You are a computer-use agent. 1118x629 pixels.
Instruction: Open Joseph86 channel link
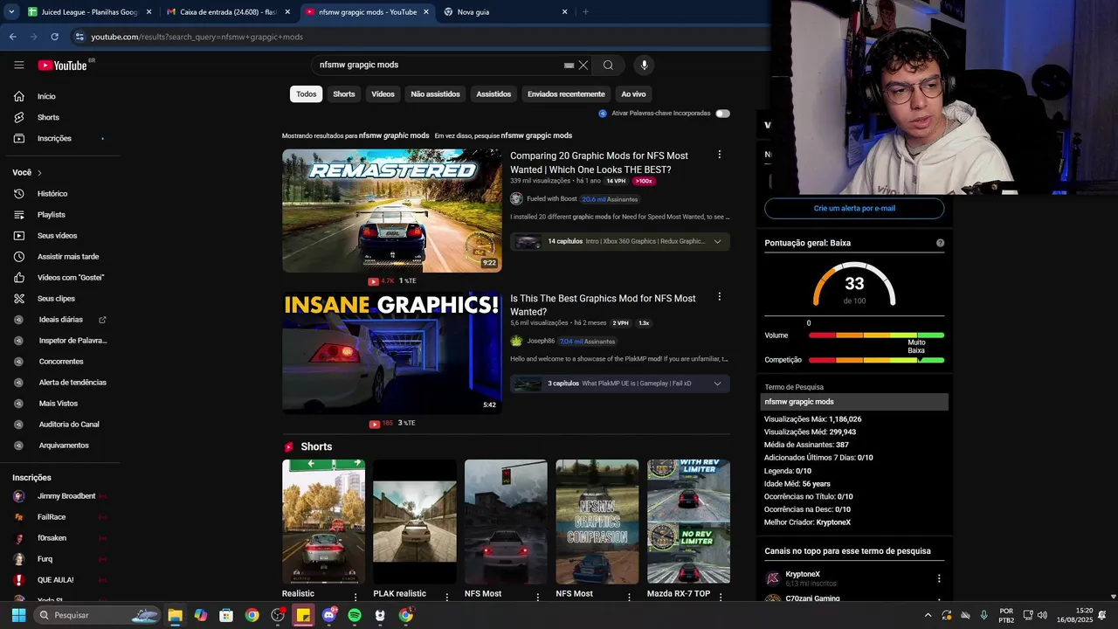coord(541,342)
